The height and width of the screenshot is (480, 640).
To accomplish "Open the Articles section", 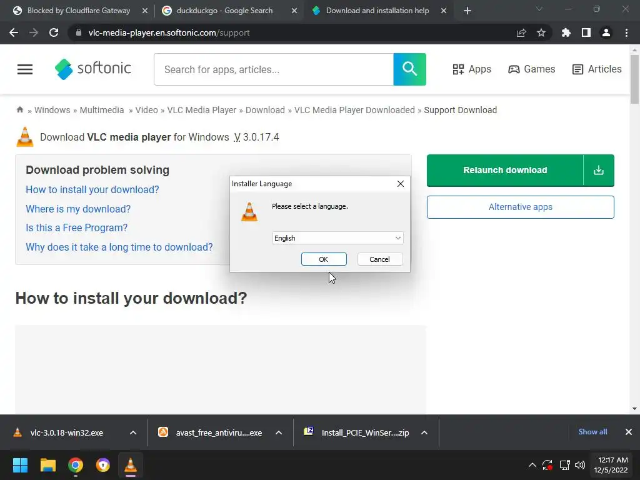I will (597, 69).
